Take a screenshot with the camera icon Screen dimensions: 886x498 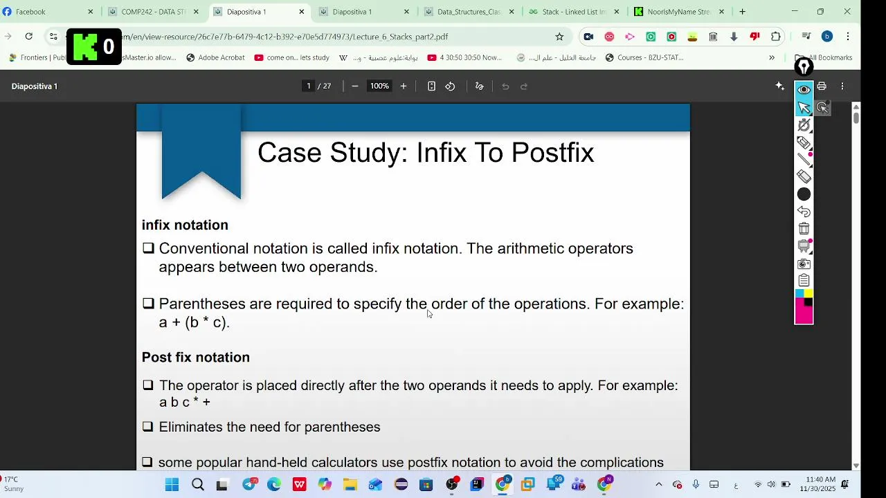coord(804,264)
